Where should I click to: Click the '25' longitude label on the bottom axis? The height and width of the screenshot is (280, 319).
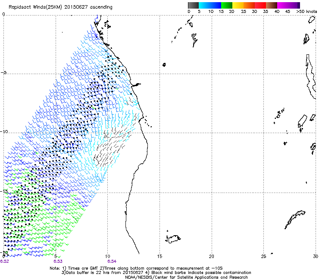(263, 256)
